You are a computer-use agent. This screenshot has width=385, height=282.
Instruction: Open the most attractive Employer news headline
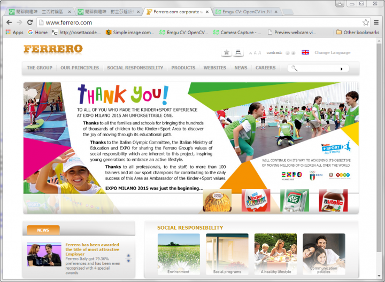coord(92,249)
